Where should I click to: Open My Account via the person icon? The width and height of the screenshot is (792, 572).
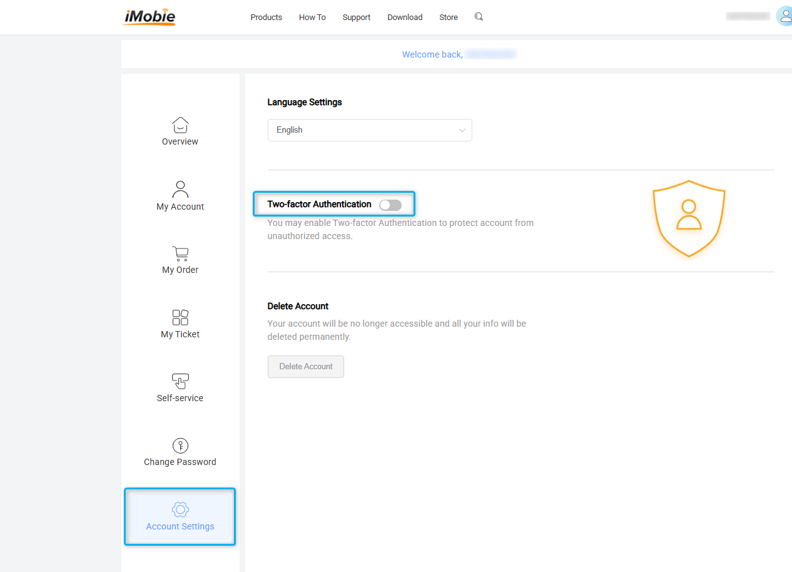coord(180,189)
